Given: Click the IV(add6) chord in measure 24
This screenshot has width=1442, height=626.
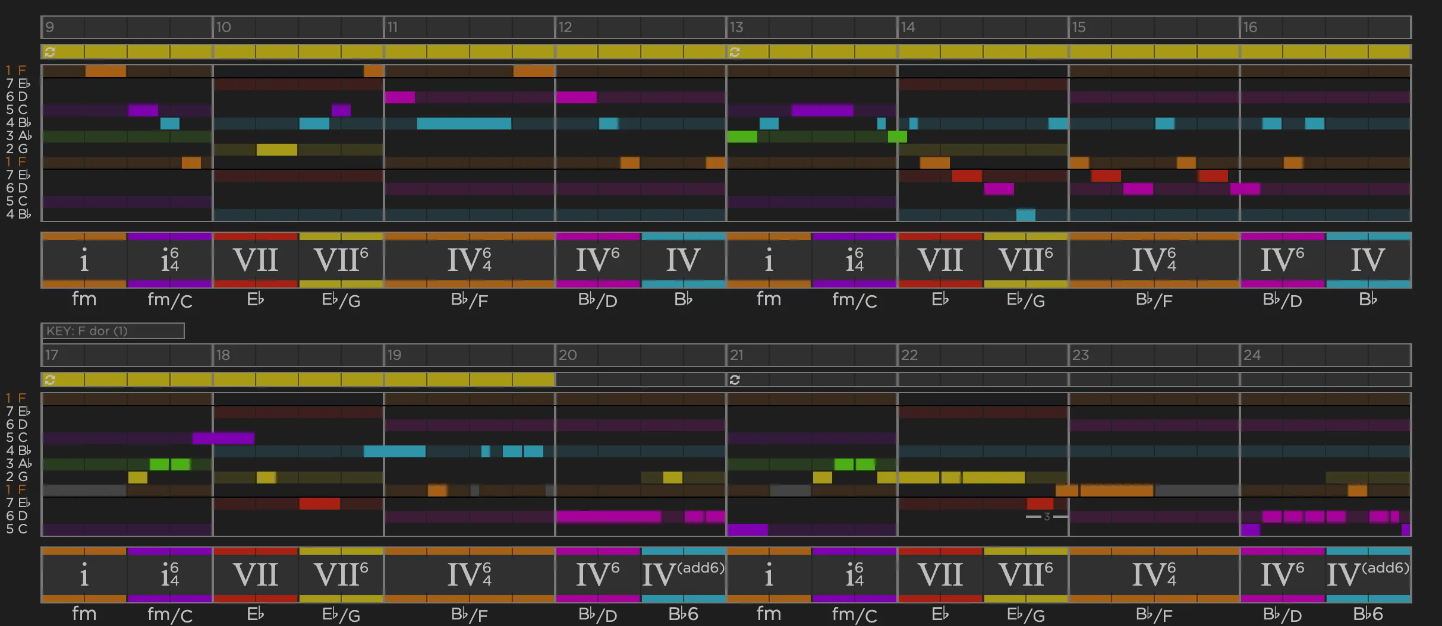Looking at the screenshot, I should 1368,575.
